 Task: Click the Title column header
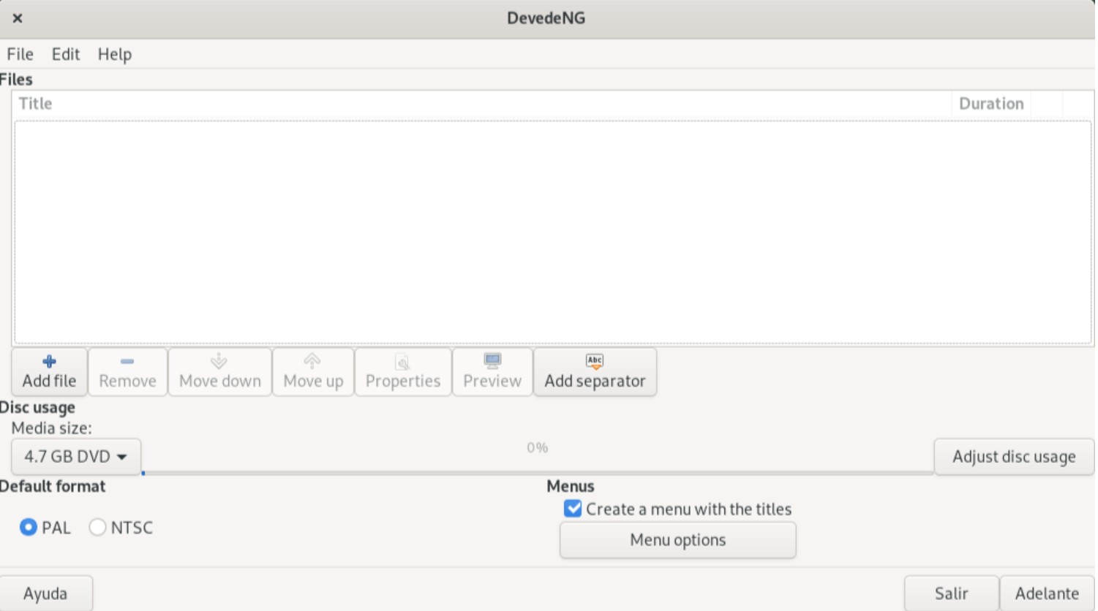click(x=34, y=103)
